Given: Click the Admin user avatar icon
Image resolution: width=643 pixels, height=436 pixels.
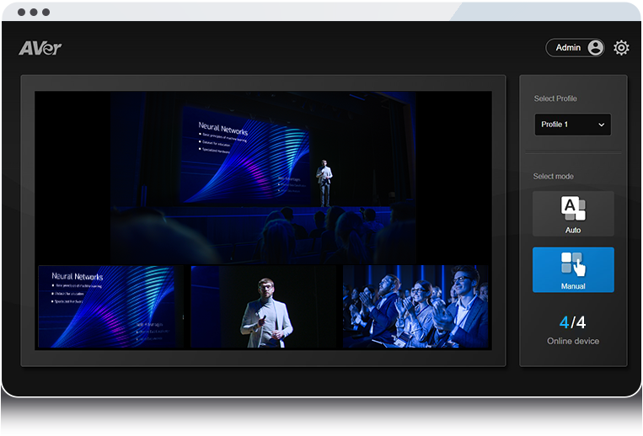Looking at the screenshot, I should [596, 48].
